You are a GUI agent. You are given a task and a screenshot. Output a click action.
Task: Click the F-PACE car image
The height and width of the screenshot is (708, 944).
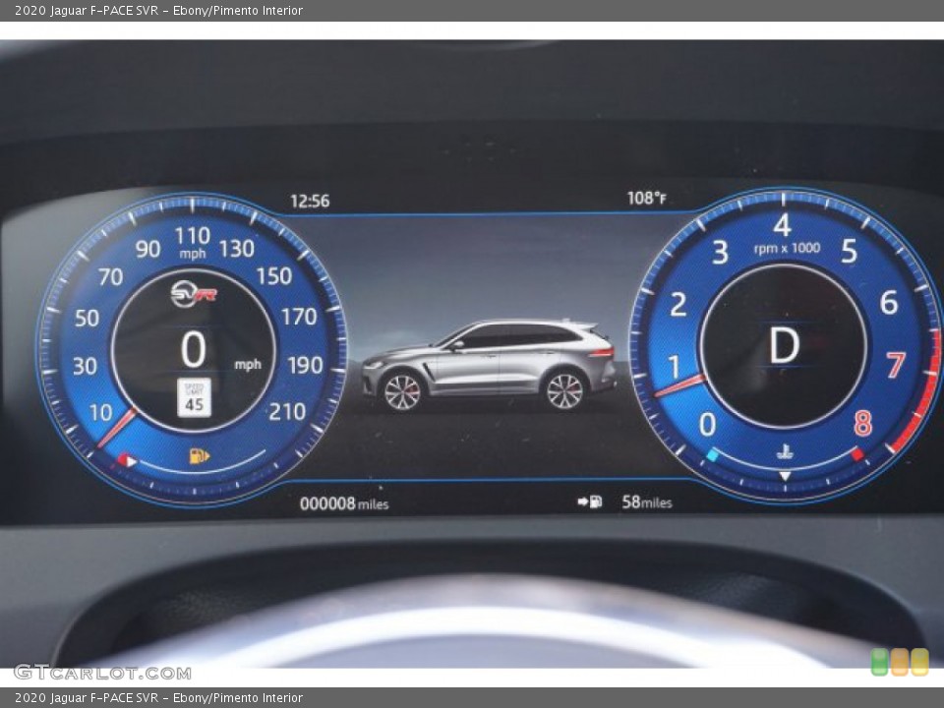[489, 365]
